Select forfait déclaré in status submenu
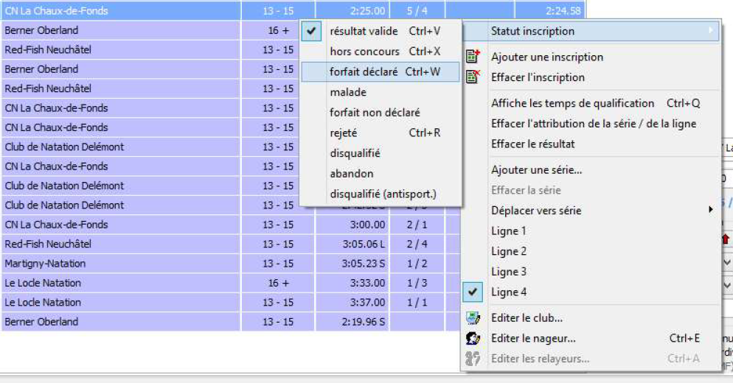Screen dimensions: 733x383 click(x=364, y=72)
